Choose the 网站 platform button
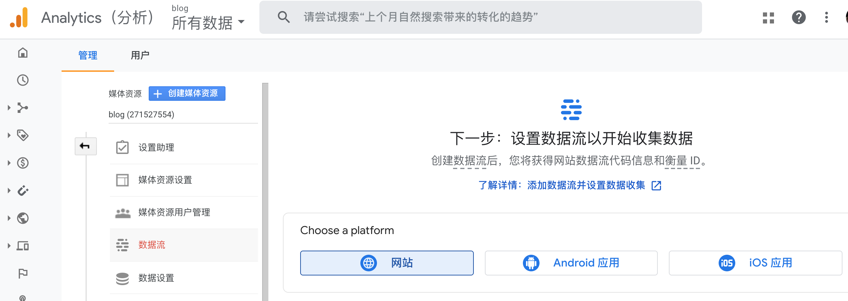 point(387,263)
